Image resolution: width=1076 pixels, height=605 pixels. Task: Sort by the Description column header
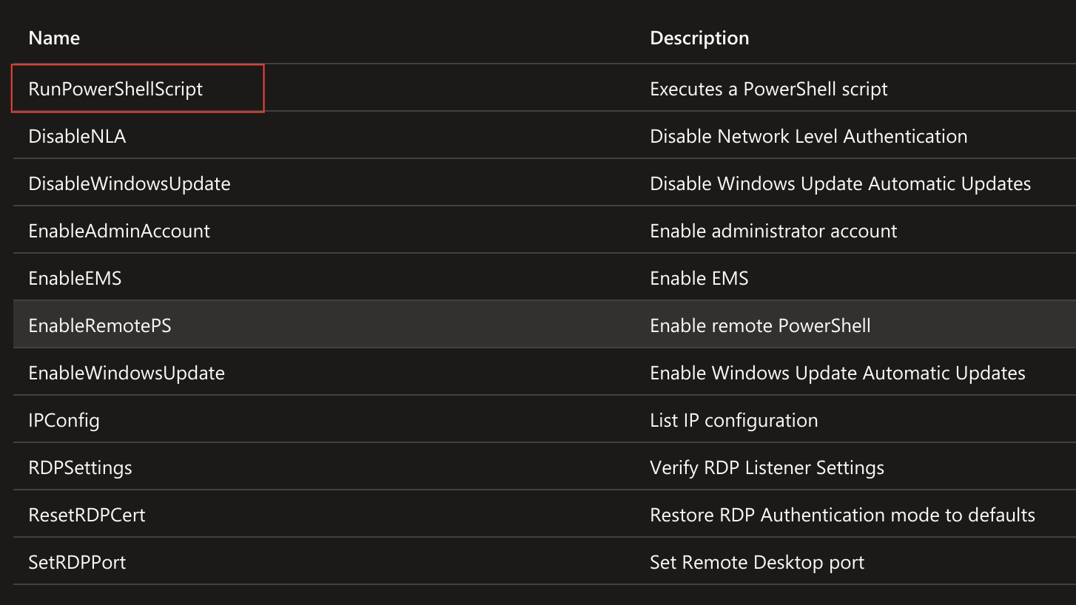coord(699,38)
